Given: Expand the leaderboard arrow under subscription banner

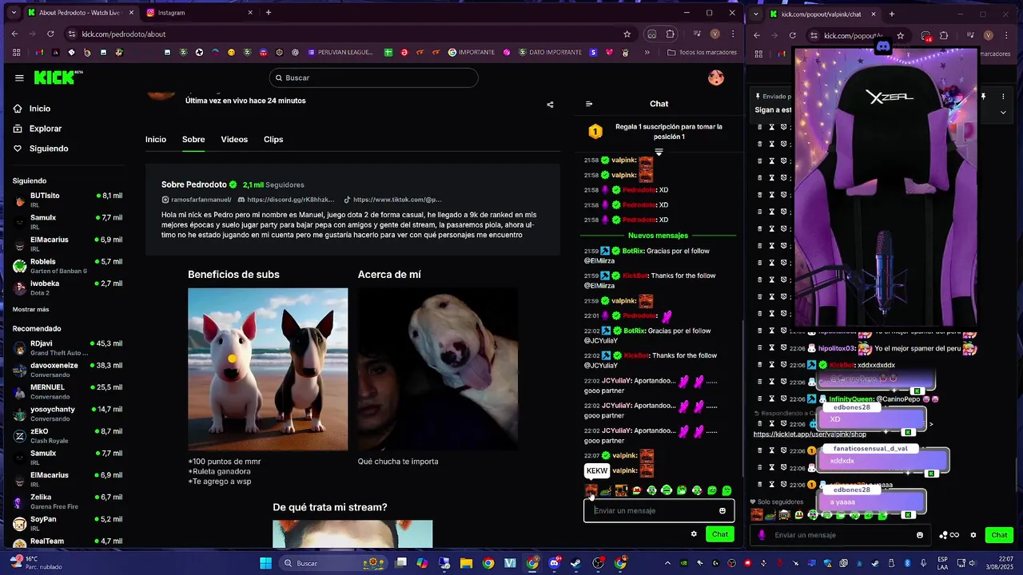Looking at the screenshot, I should click(659, 152).
